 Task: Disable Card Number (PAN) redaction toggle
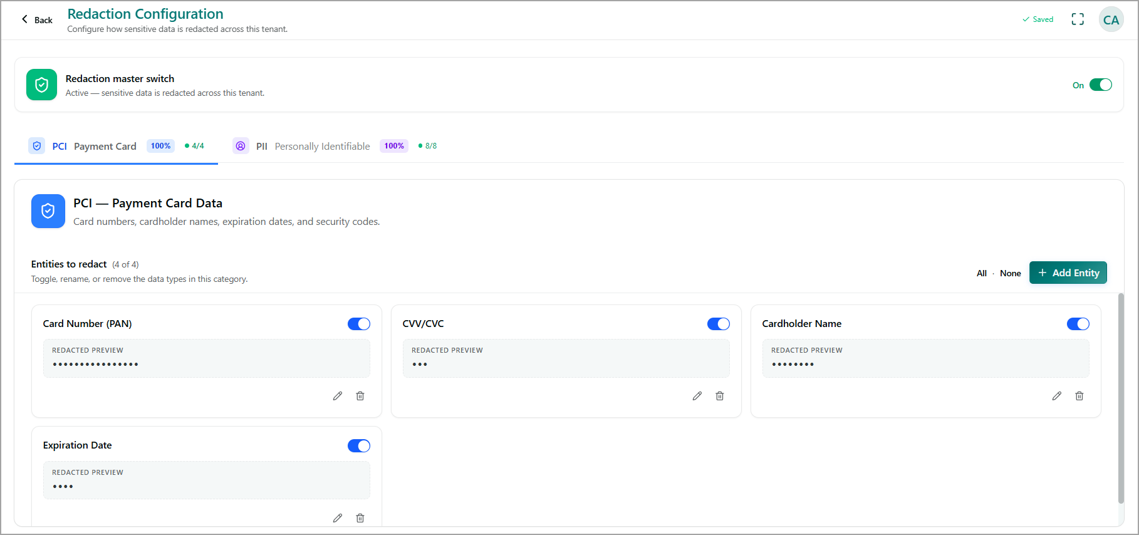tap(359, 324)
